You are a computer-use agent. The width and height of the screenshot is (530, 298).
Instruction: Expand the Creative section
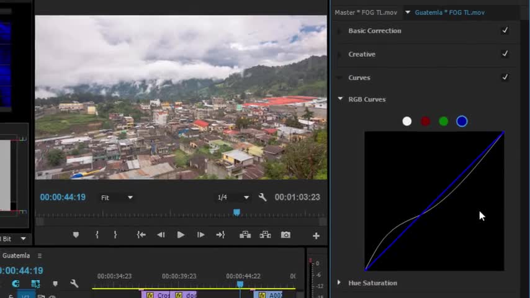(x=339, y=54)
